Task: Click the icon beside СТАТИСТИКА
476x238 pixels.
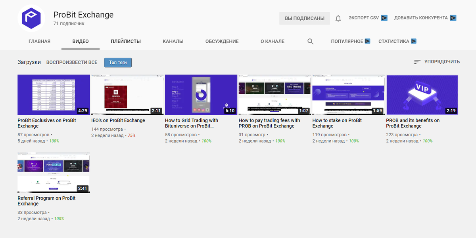Action: coord(414,41)
